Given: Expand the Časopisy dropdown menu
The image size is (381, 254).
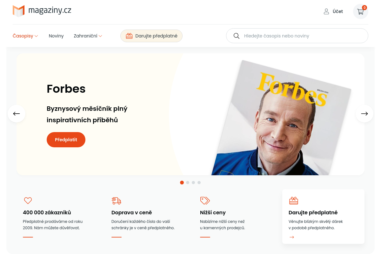Looking at the screenshot, I should pos(25,36).
